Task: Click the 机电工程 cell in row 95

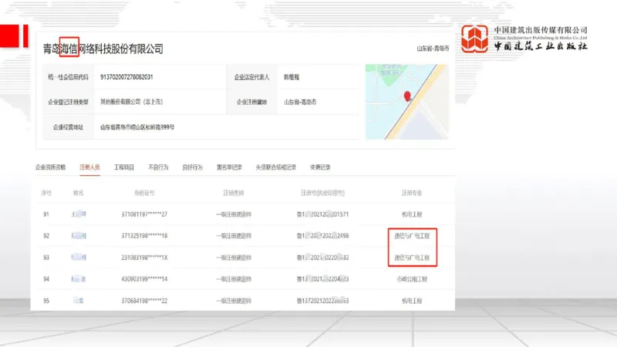Action: [412, 301]
